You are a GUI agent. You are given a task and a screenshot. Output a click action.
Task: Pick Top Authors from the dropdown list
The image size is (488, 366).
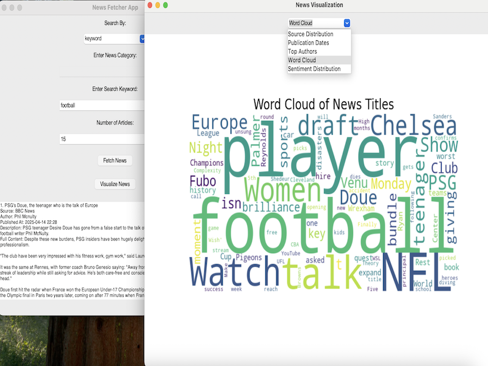click(x=319, y=51)
